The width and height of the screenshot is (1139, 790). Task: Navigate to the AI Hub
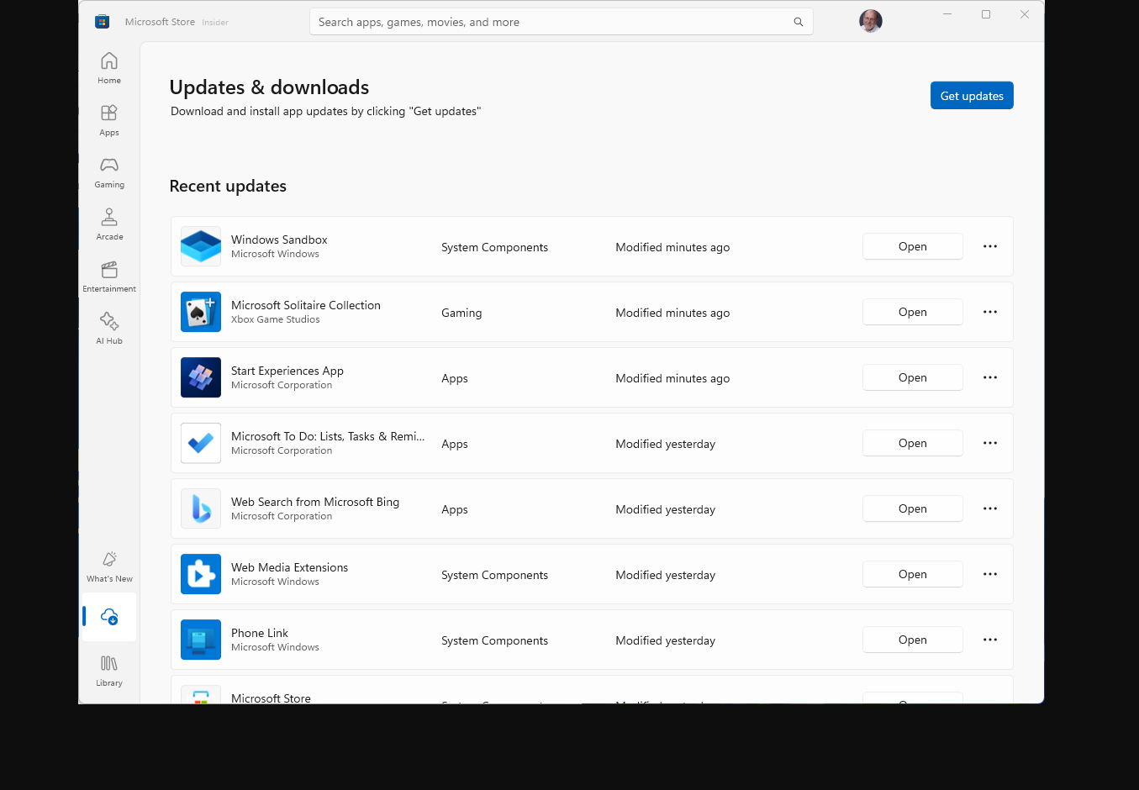click(x=108, y=328)
